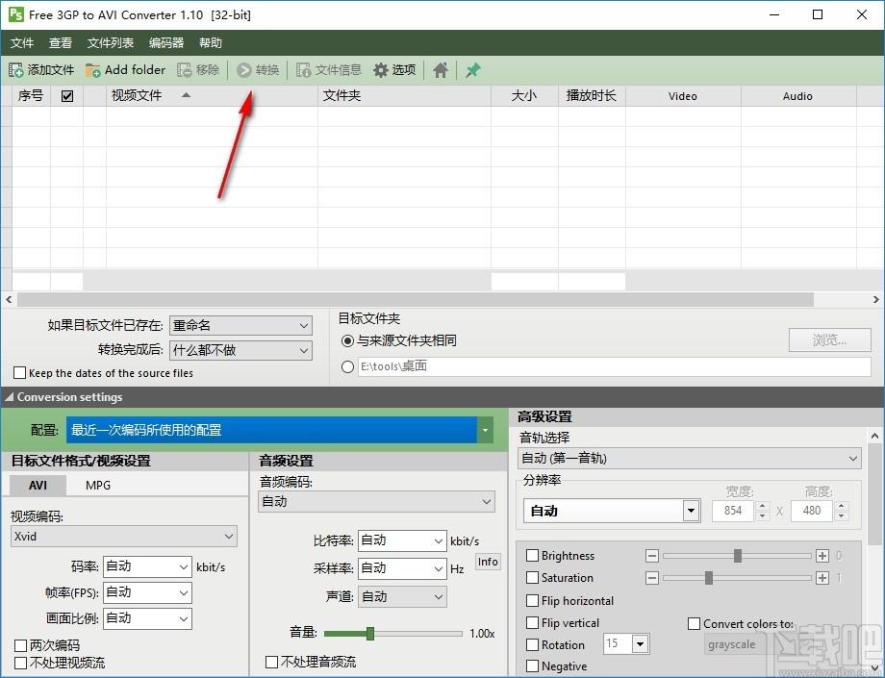Open the 帮助 menu
Viewport: 885px width, 678px height.
coord(211,43)
